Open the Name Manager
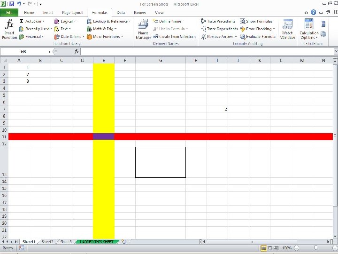 coord(143,29)
